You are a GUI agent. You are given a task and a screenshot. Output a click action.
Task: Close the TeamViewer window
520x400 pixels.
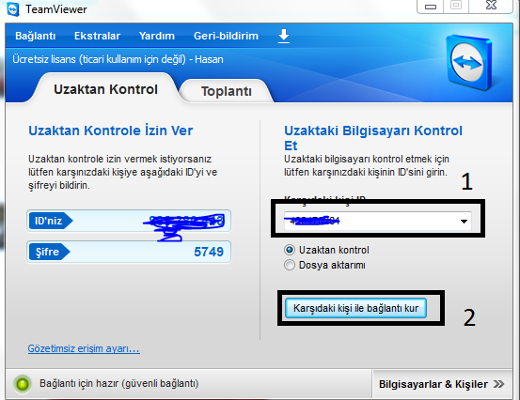[x=491, y=5]
